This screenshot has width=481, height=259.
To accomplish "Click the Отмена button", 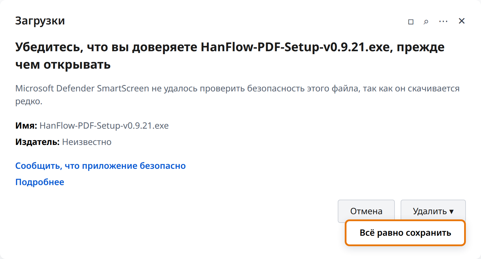I will [366, 211].
